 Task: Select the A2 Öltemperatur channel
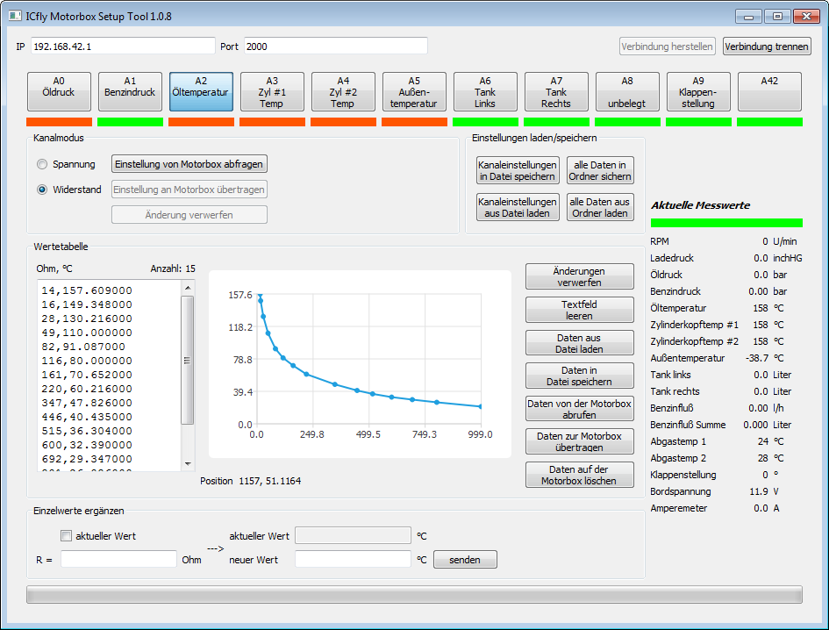tap(201, 91)
